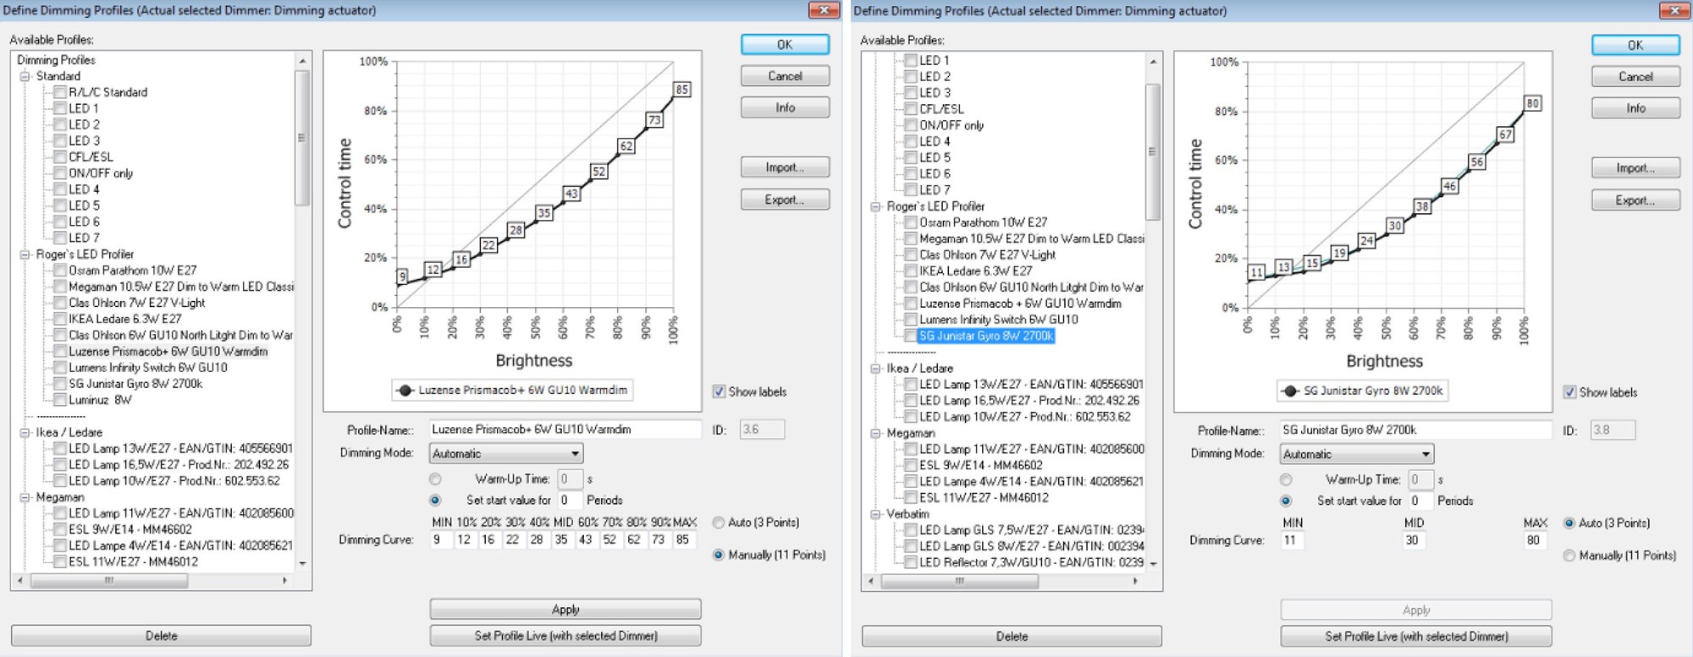Click Set start value periods field, left window
1693x657 pixels.
[569, 500]
